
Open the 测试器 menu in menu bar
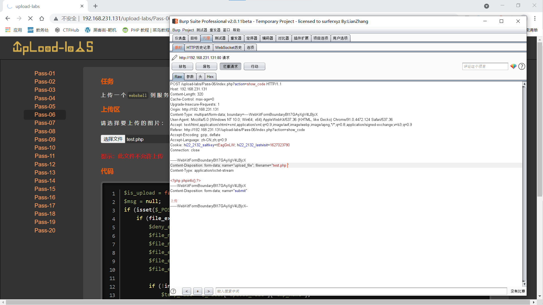[x=202, y=30]
